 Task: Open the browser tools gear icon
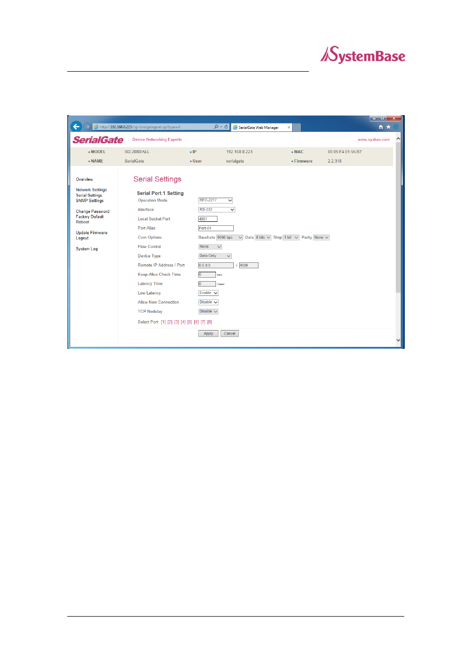396,127
